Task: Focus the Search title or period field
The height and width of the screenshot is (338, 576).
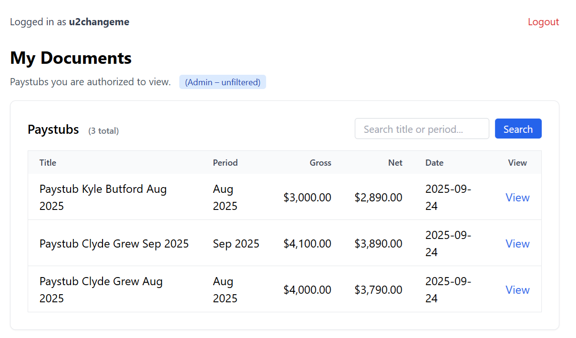Action: click(422, 129)
